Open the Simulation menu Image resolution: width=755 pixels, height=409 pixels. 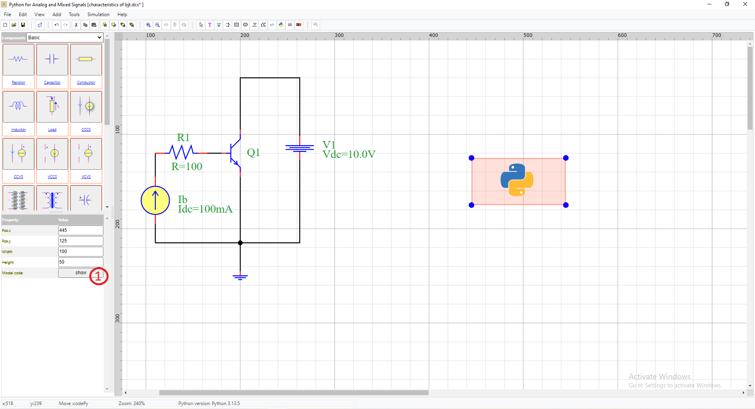point(98,15)
